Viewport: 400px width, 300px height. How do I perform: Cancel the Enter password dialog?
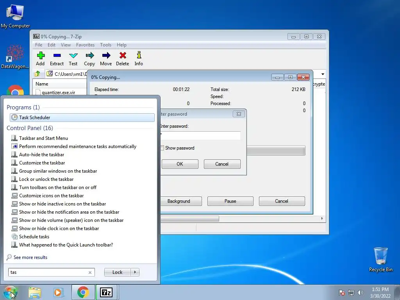click(x=222, y=164)
